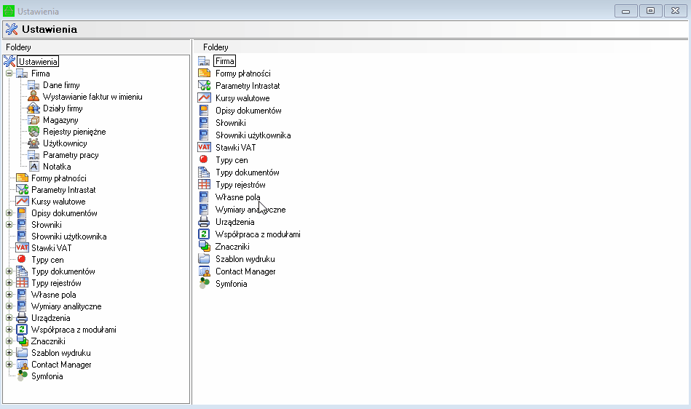
Task: Expand the Typy dokumentów tree node
Action: coord(9,271)
